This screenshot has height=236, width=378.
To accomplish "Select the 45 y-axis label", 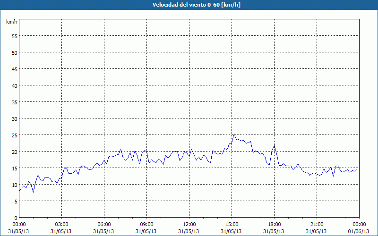I will 15,69.
